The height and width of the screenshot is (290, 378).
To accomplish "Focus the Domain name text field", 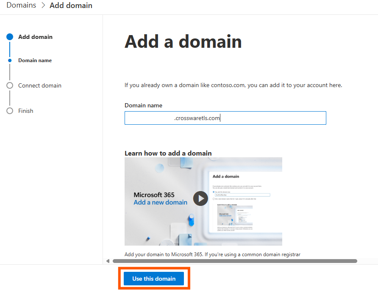I will [225, 118].
